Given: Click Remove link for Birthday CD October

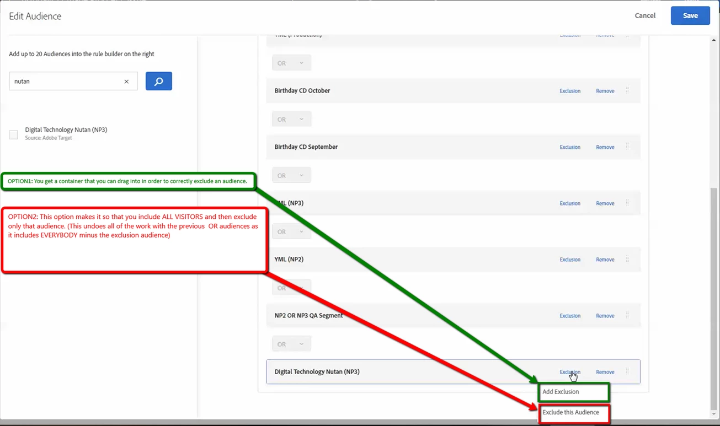Looking at the screenshot, I should coord(605,91).
